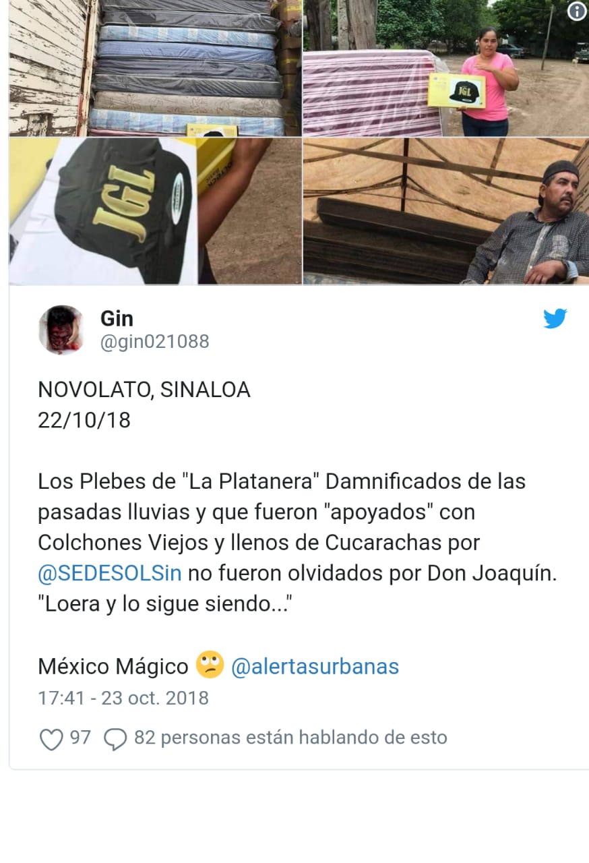Screen dimensions: 589x863
Task: Open the info icon on the photo
Action: point(577,11)
